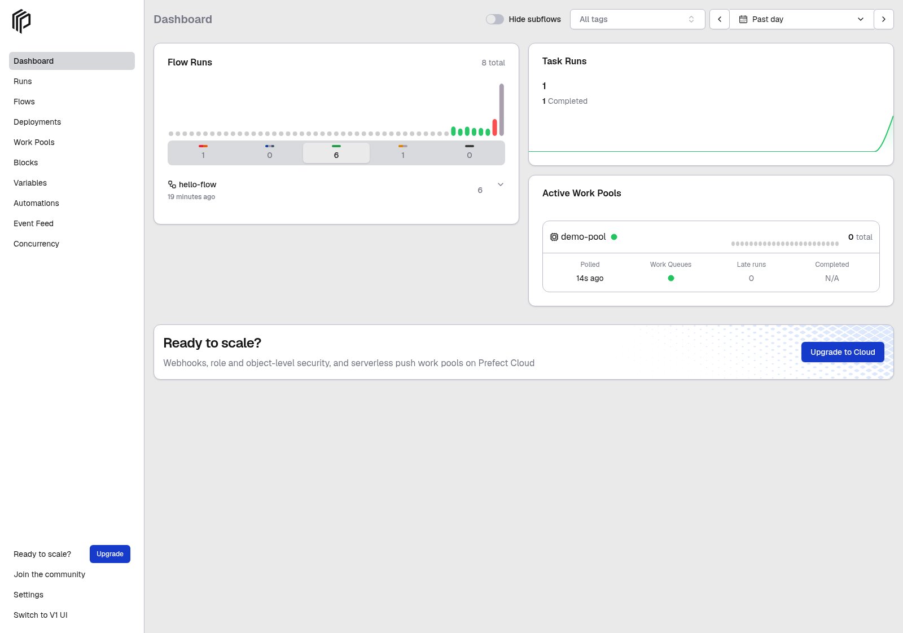Expand the hello-flow row chevron
This screenshot has height=633, width=903.
tap(501, 184)
